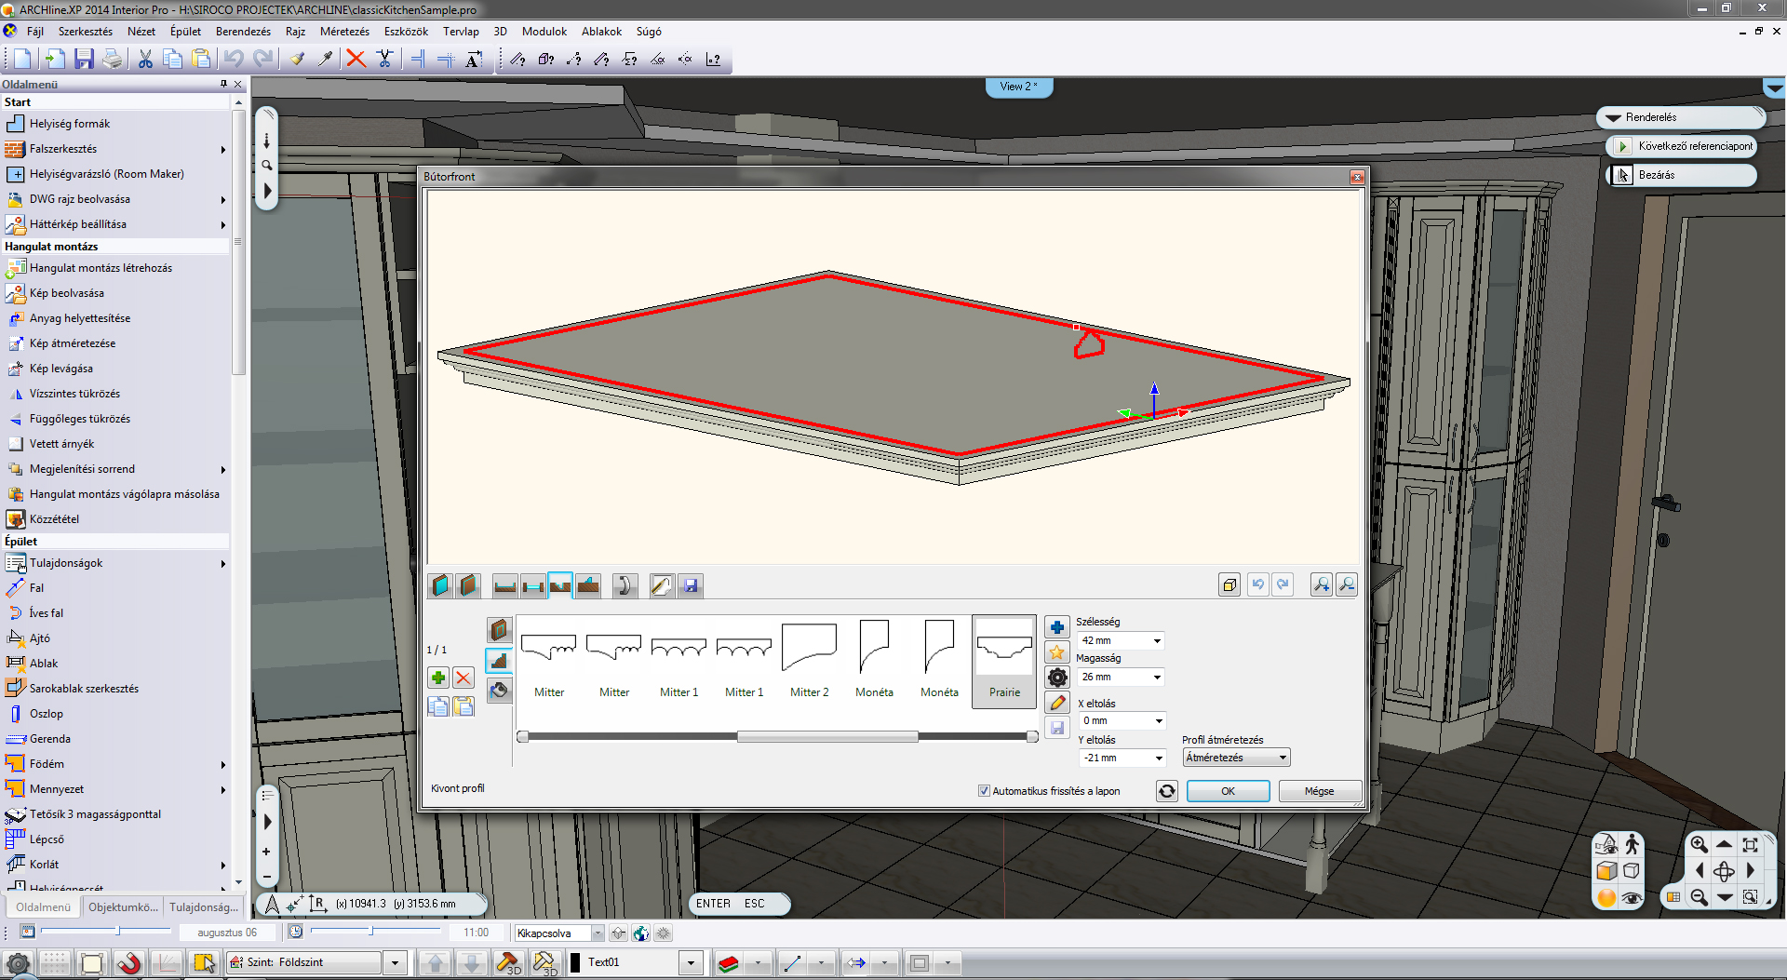Toggle Automatikus frissítés a lapon checkbox
Image resolution: width=1787 pixels, height=980 pixels.
pyautogui.click(x=984, y=791)
